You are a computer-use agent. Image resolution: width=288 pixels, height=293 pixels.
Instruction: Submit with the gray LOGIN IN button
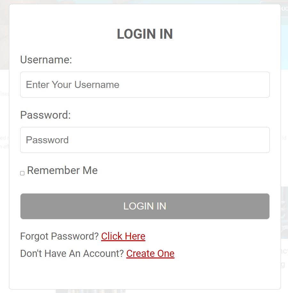coord(145,206)
